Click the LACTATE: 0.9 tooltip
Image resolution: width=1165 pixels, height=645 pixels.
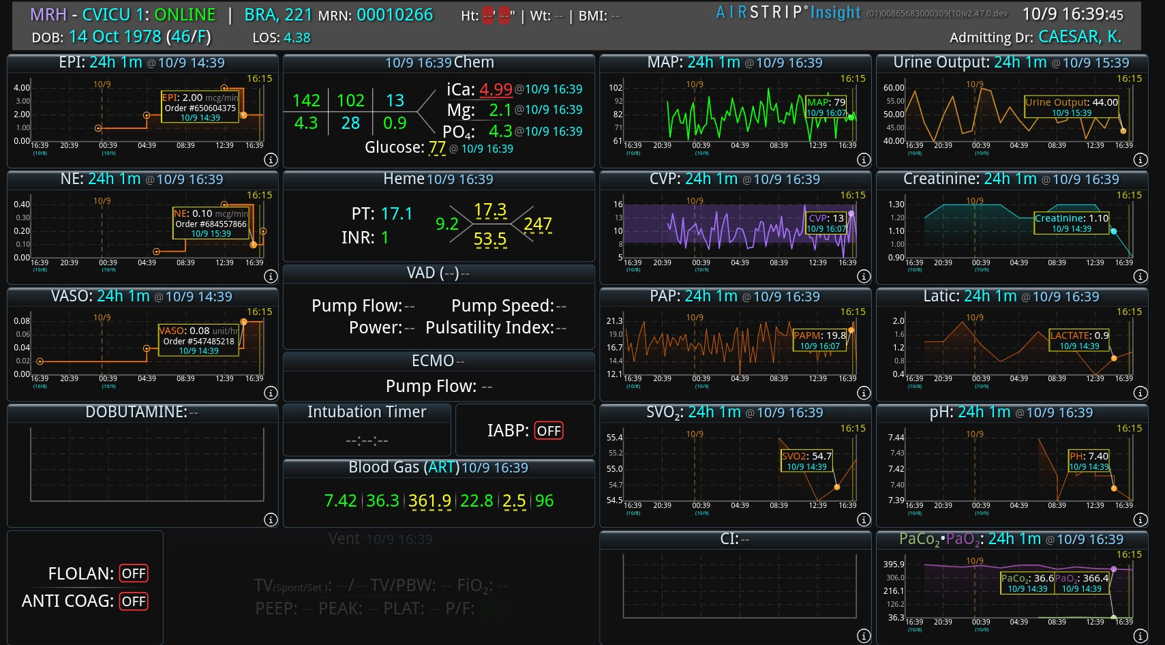(1079, 340)
